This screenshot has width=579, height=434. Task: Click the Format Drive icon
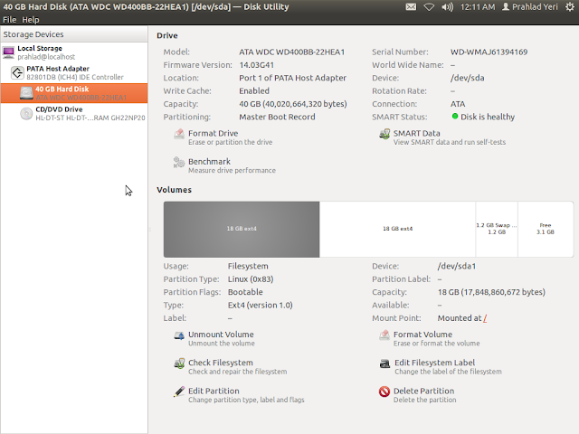178,137
